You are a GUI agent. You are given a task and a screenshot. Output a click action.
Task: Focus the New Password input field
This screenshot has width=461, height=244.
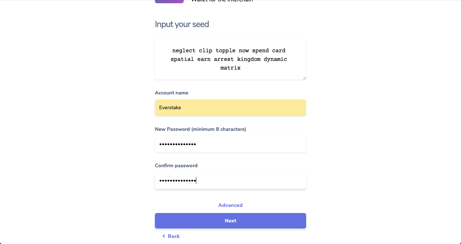230,144
